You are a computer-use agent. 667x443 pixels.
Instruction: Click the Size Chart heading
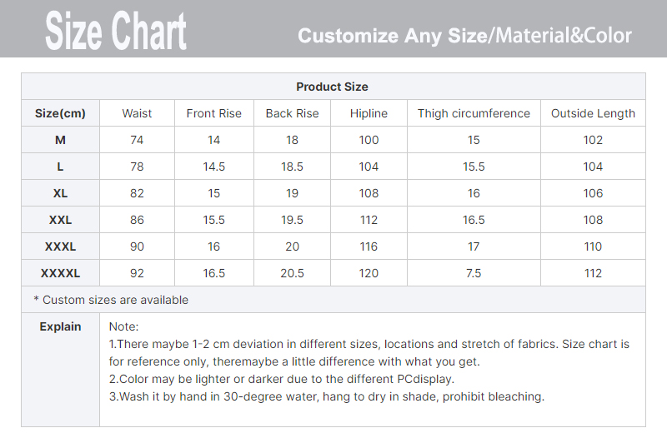point(116,31)
